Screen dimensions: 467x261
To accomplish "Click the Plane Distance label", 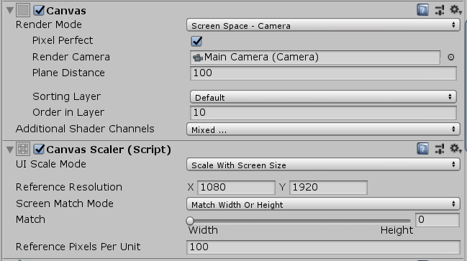I will 68,73.
